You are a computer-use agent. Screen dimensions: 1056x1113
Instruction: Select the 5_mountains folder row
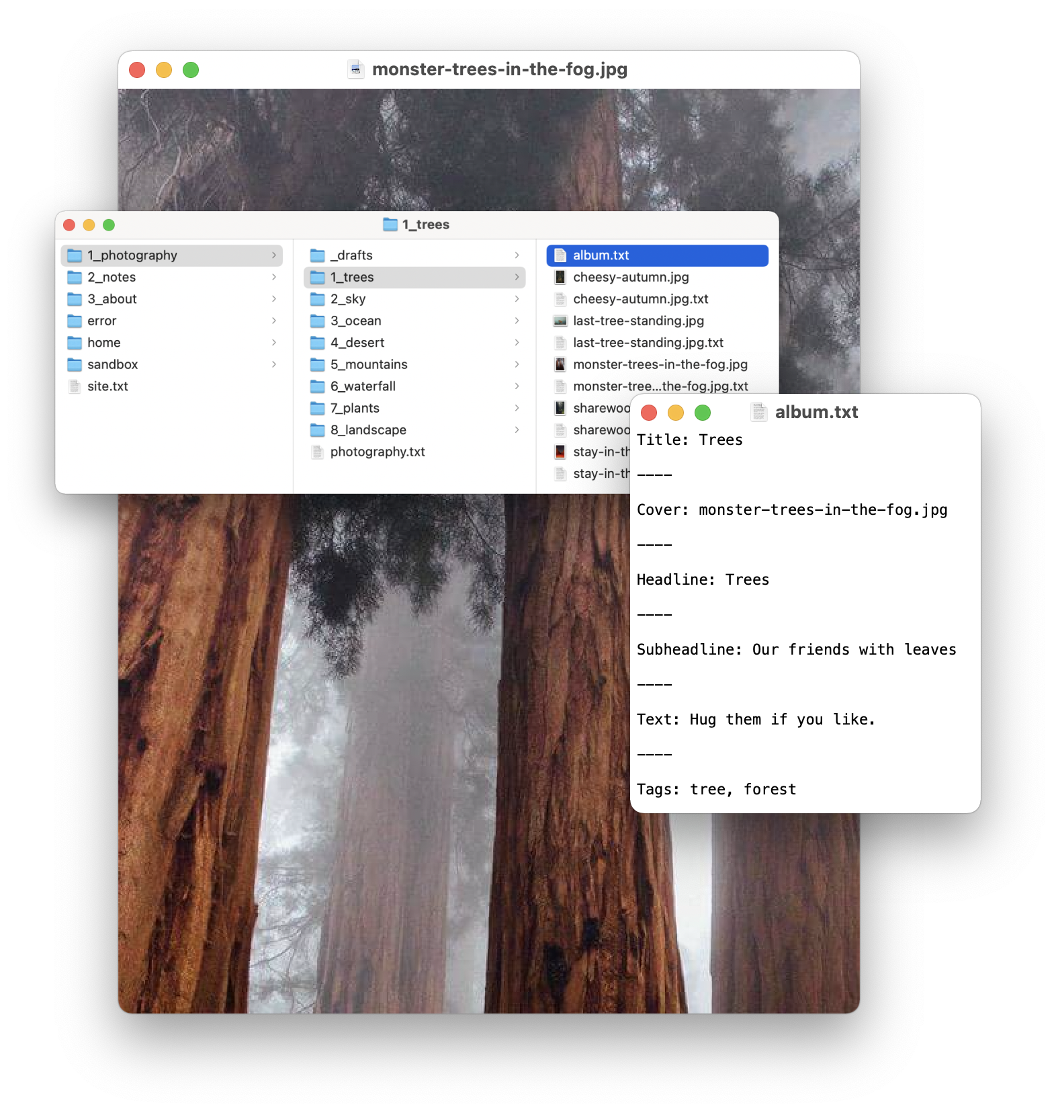click(414, 364)
